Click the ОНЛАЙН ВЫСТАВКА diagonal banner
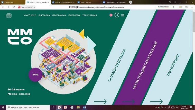Screen dimensions: 195x110 117,65
